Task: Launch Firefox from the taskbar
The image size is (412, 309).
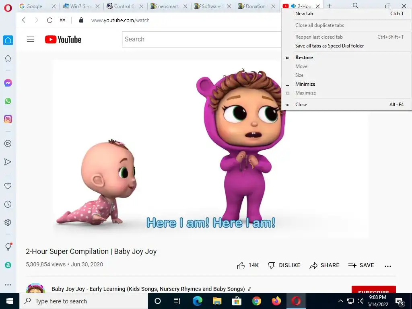Action: pos(276,301)
